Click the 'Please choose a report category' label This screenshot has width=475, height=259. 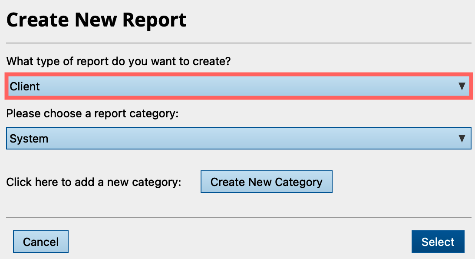(92, 114)
